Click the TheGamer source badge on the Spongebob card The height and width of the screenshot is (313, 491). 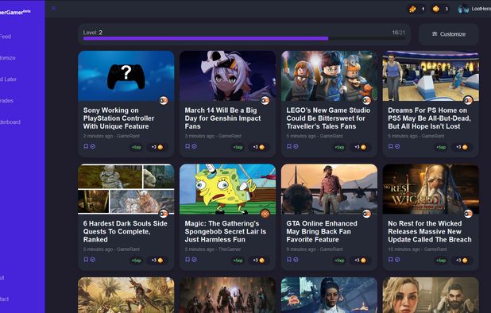[265, 214]
